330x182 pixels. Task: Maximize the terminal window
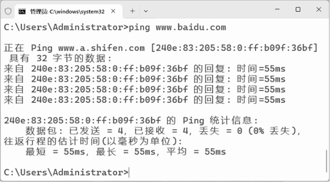coord(298,10)
